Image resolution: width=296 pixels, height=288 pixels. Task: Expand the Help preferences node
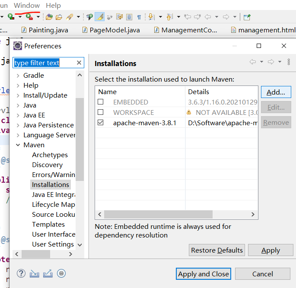18,85
